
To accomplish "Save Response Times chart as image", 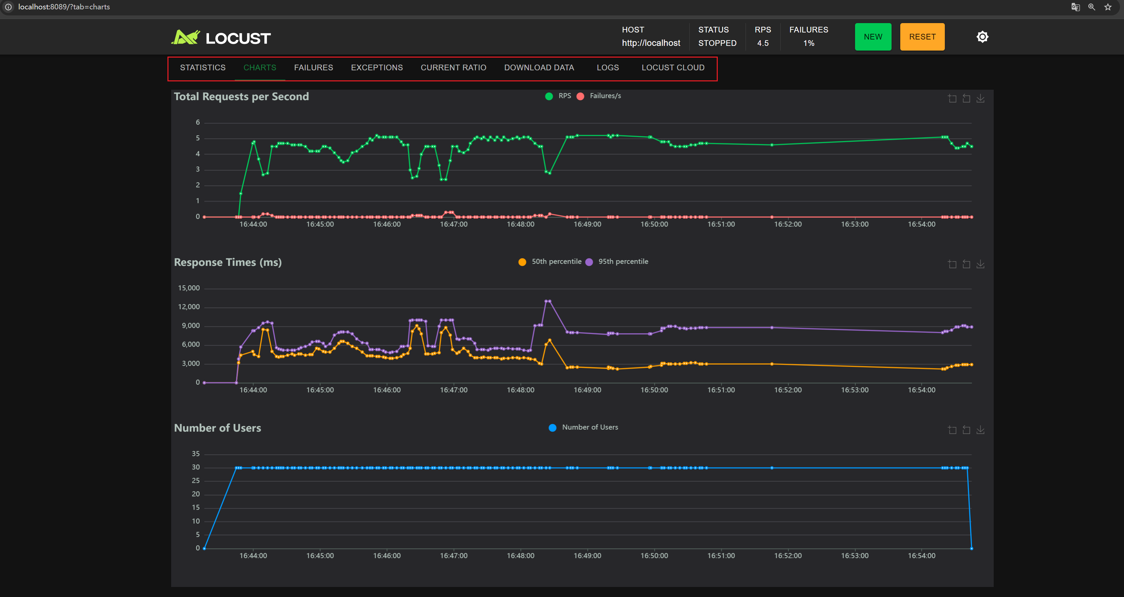I will coord(980,264).
